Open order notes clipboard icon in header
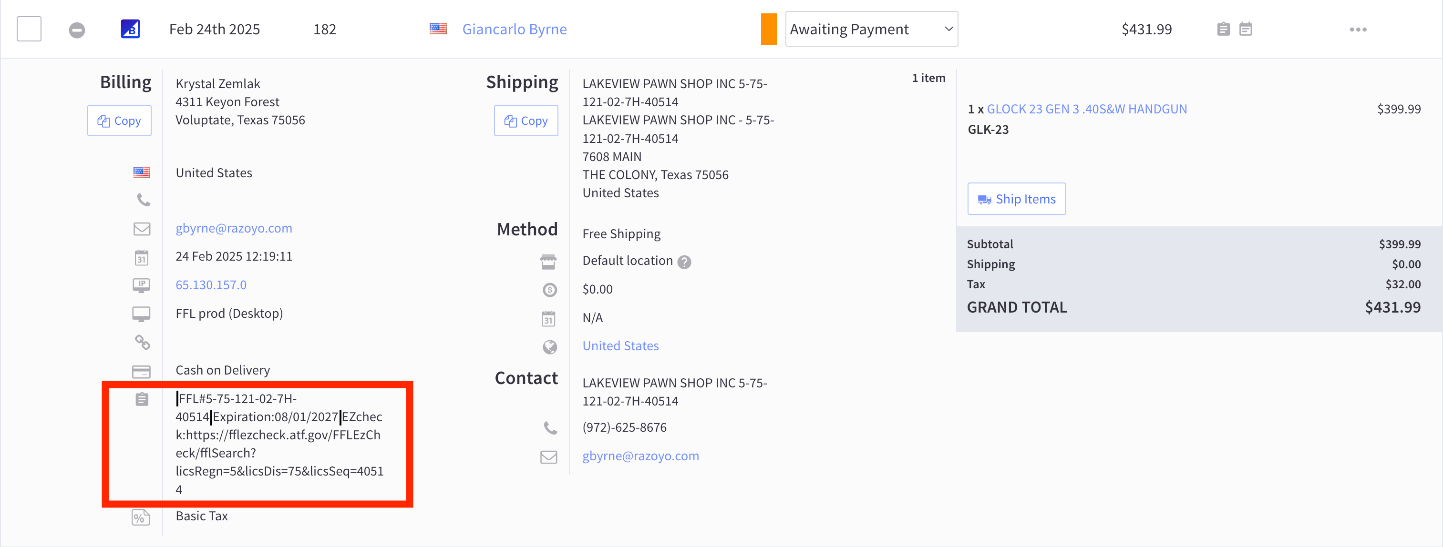The width and height of the screenshot is (1443, 547). click(1224, 29)
